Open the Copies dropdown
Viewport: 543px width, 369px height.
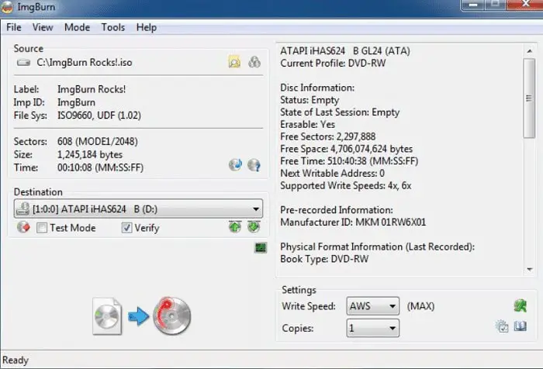372,328
